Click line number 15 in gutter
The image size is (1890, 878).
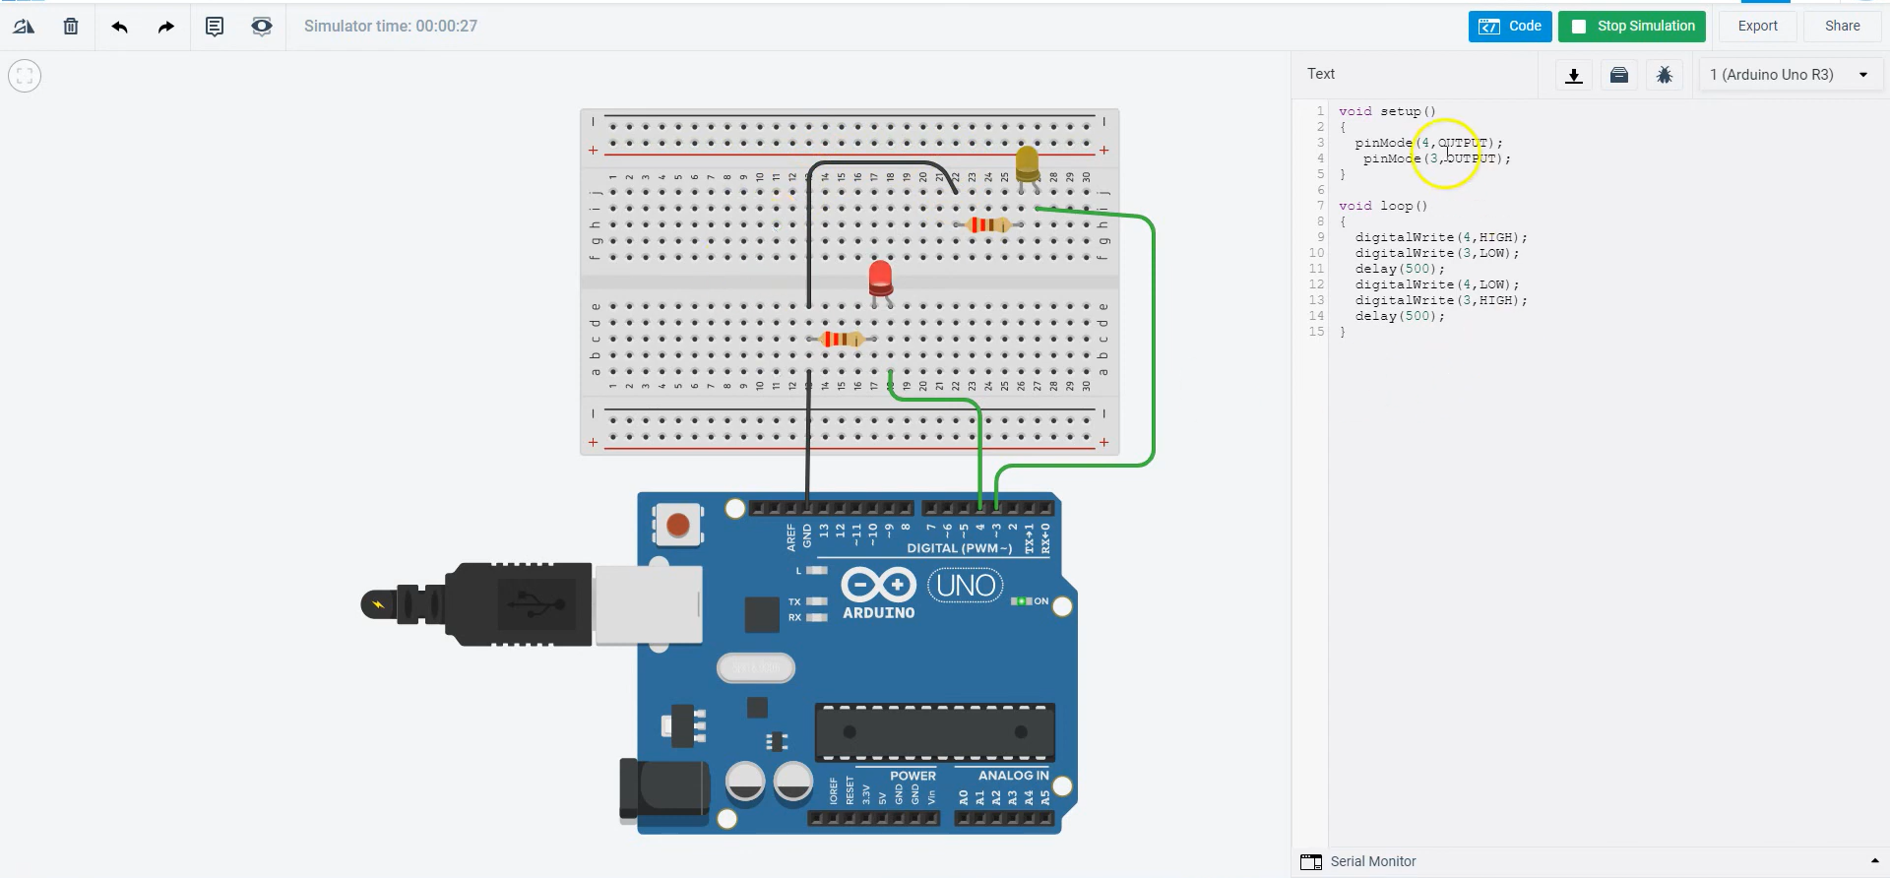pos(1316,332)
